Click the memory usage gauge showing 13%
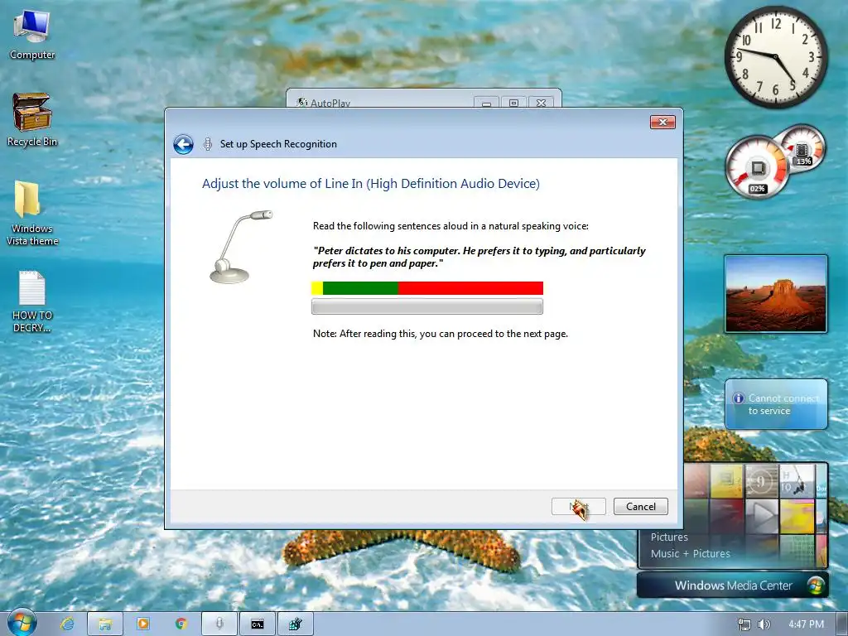Screen dimensions: 848x636 tap(802, 147)
